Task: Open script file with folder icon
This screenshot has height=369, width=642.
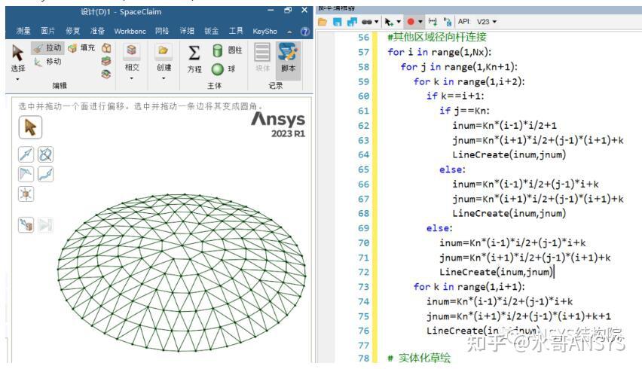Action: [x=323, y=22]
